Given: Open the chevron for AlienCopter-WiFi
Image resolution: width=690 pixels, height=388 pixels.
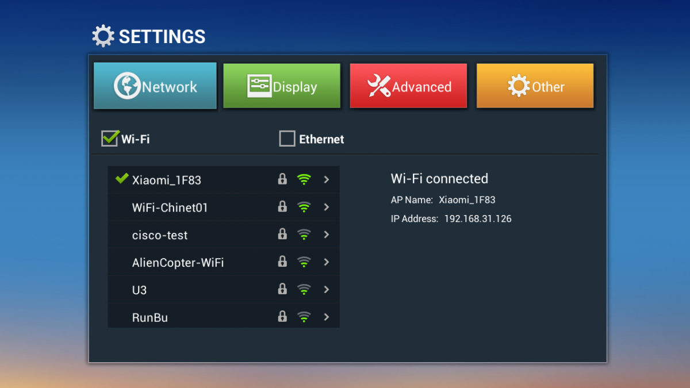Looking at the screenshot, I should 327,262.
